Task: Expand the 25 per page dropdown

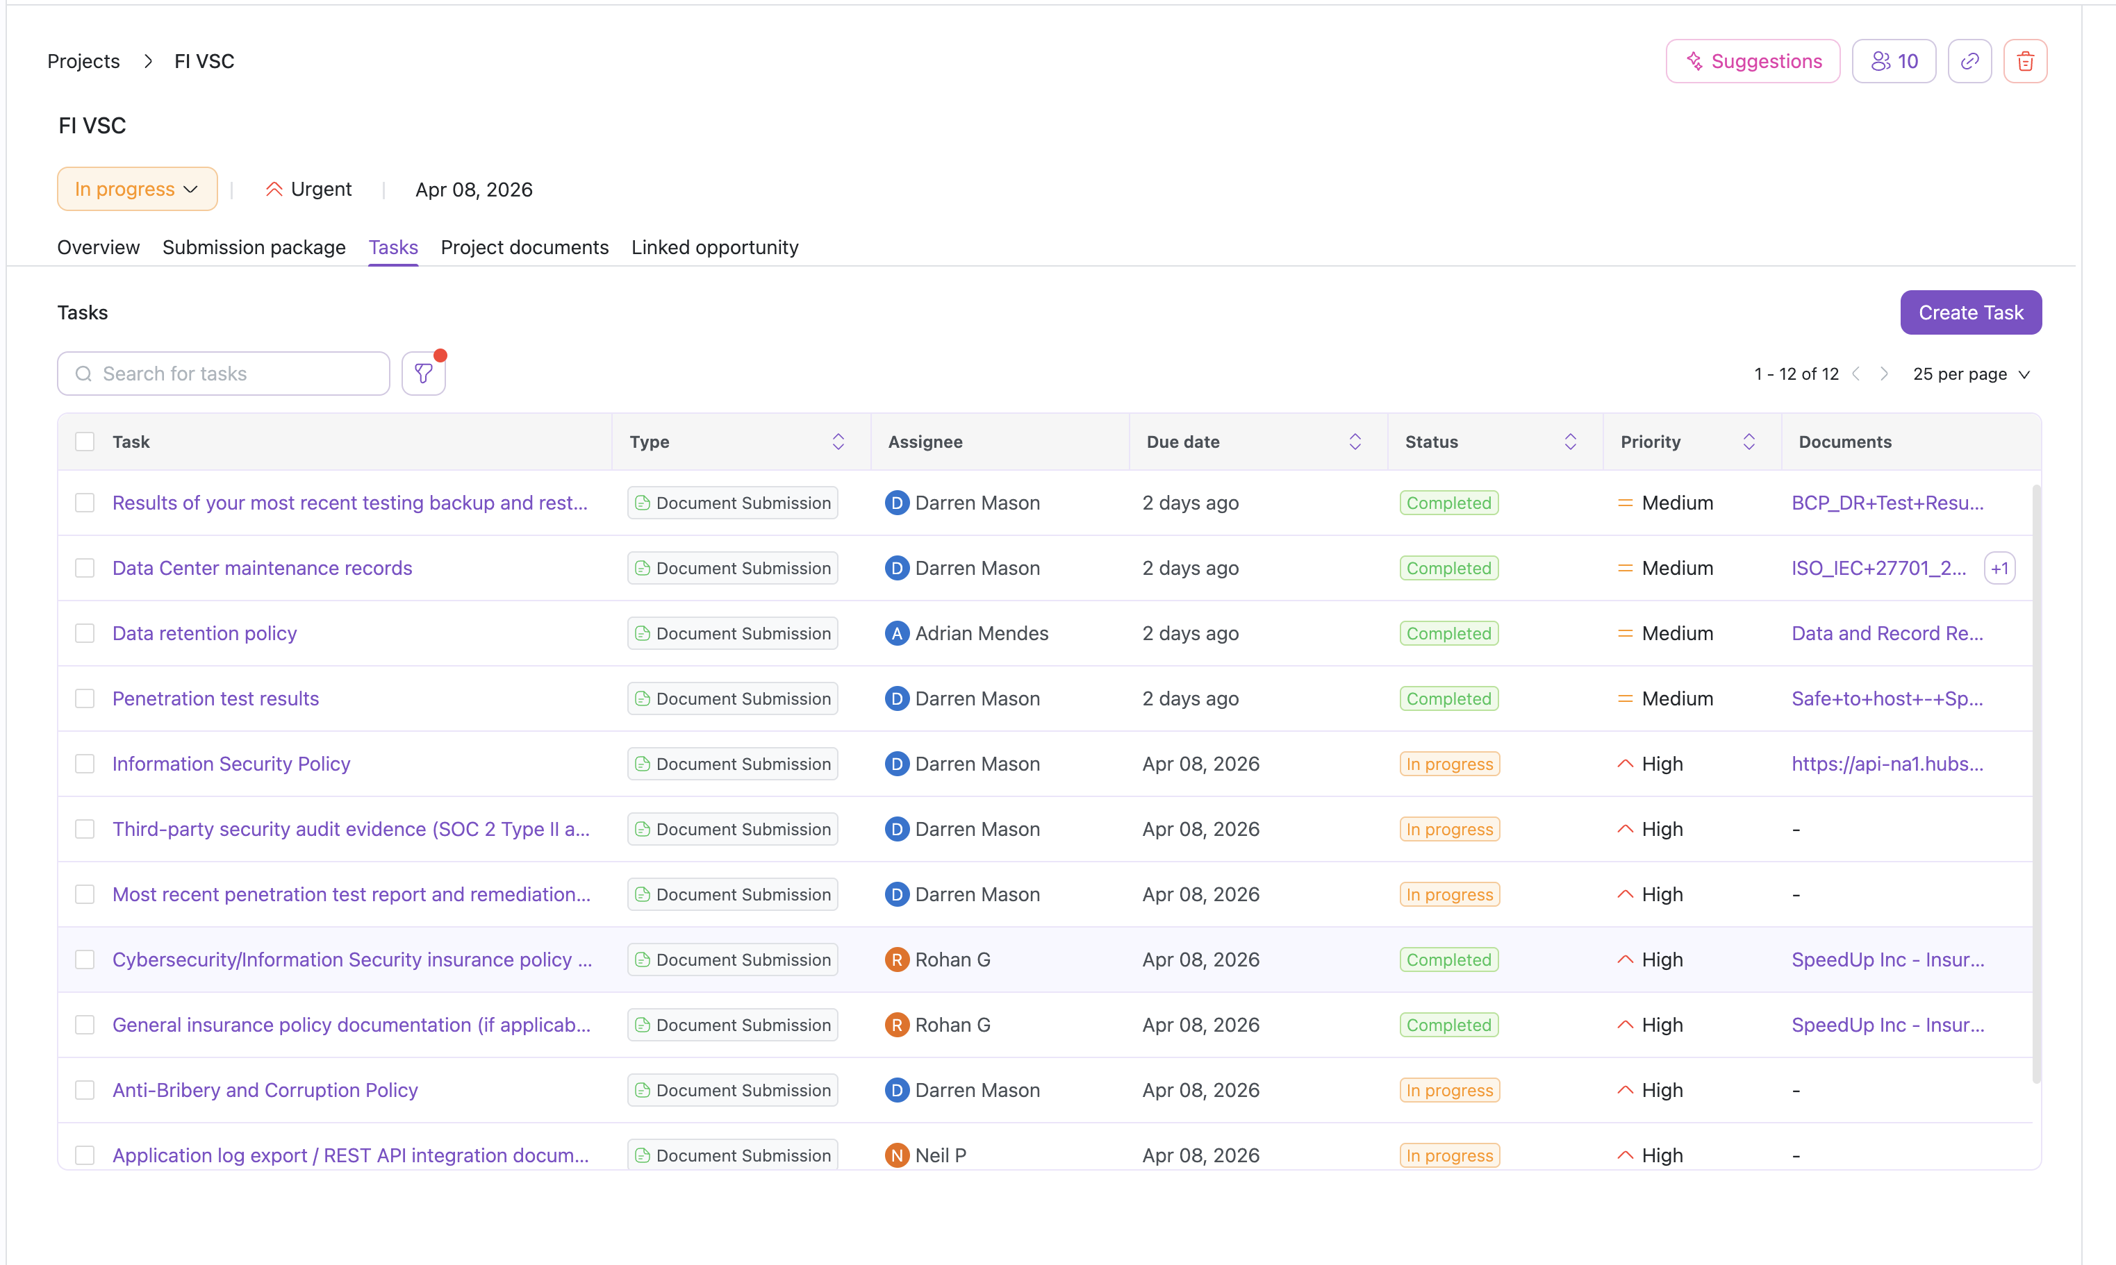Action: (1971, 374)
